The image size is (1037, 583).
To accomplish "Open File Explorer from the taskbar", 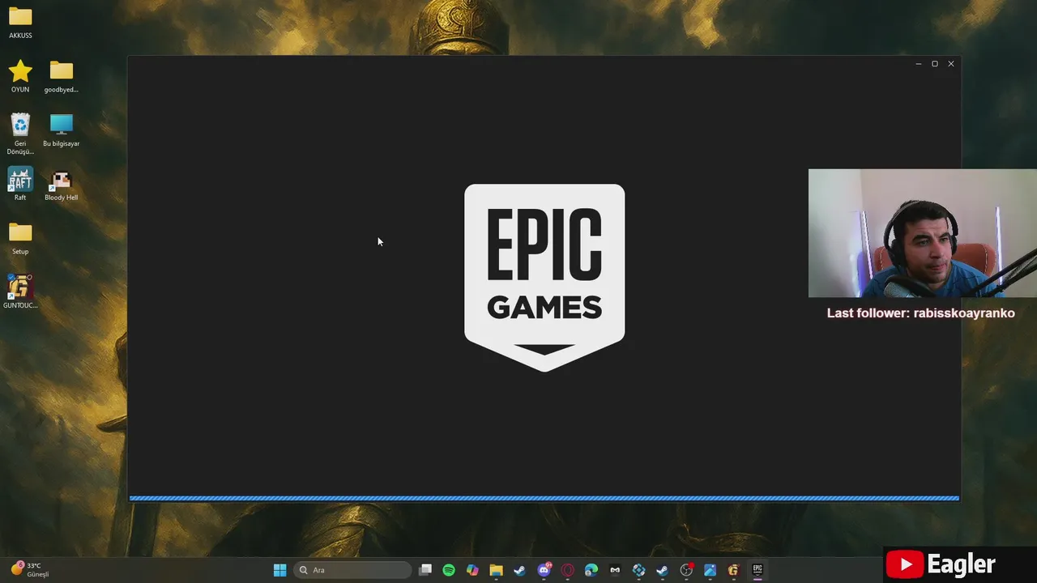I will click(496, 570).
